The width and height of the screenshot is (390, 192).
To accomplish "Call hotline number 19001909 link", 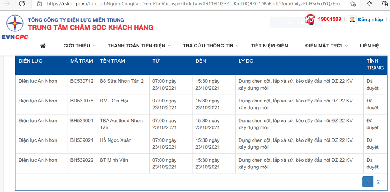I will coord(329,19).
